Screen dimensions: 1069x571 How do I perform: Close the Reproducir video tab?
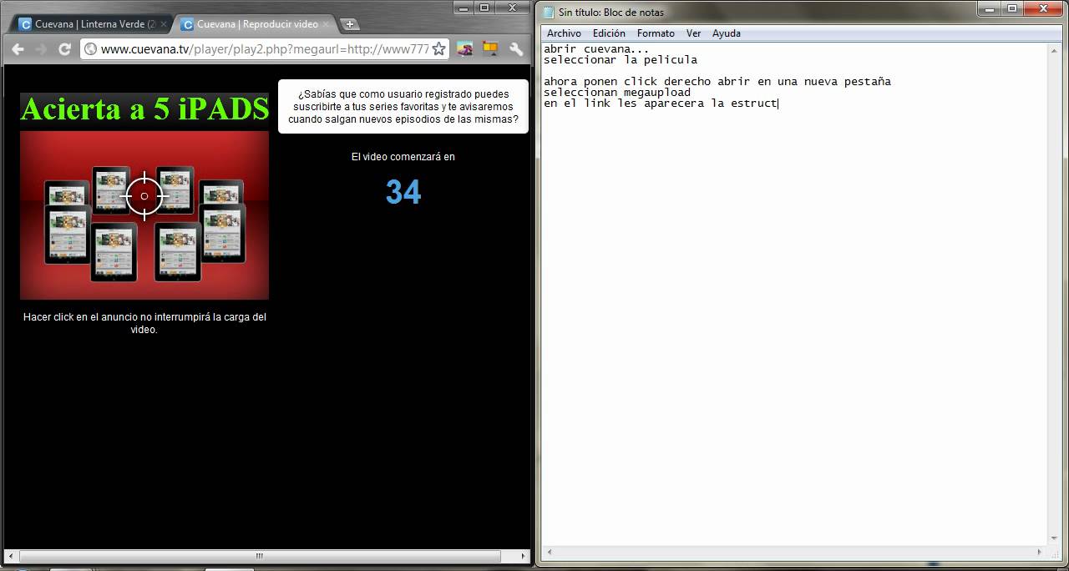(x=326, y=24)
